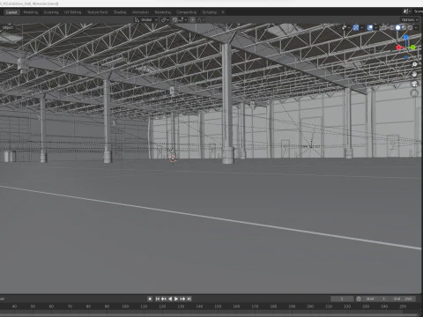Jump to the start frame
This screenshot has width=423, height=317.
(158, 299)
